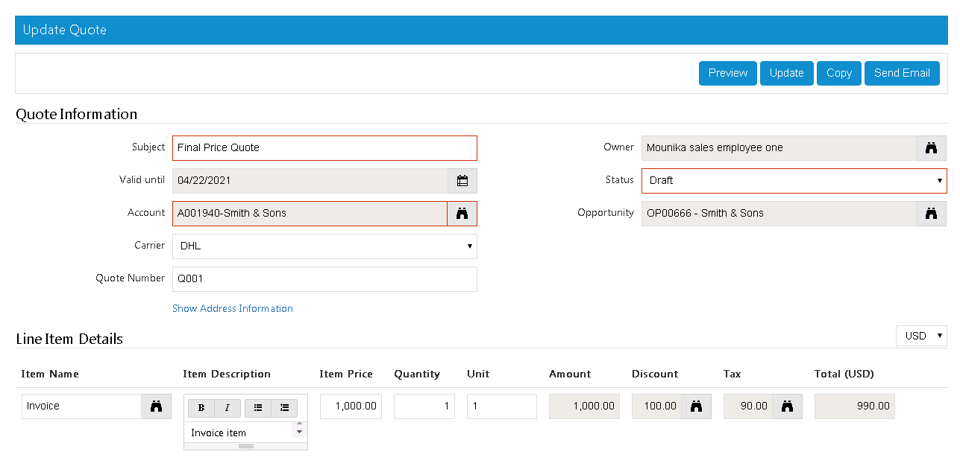Image resolution: width=960 pixels, height=469 pixels.
Task: Click the Item Name lookup binoculars icon
Action: 156,406
